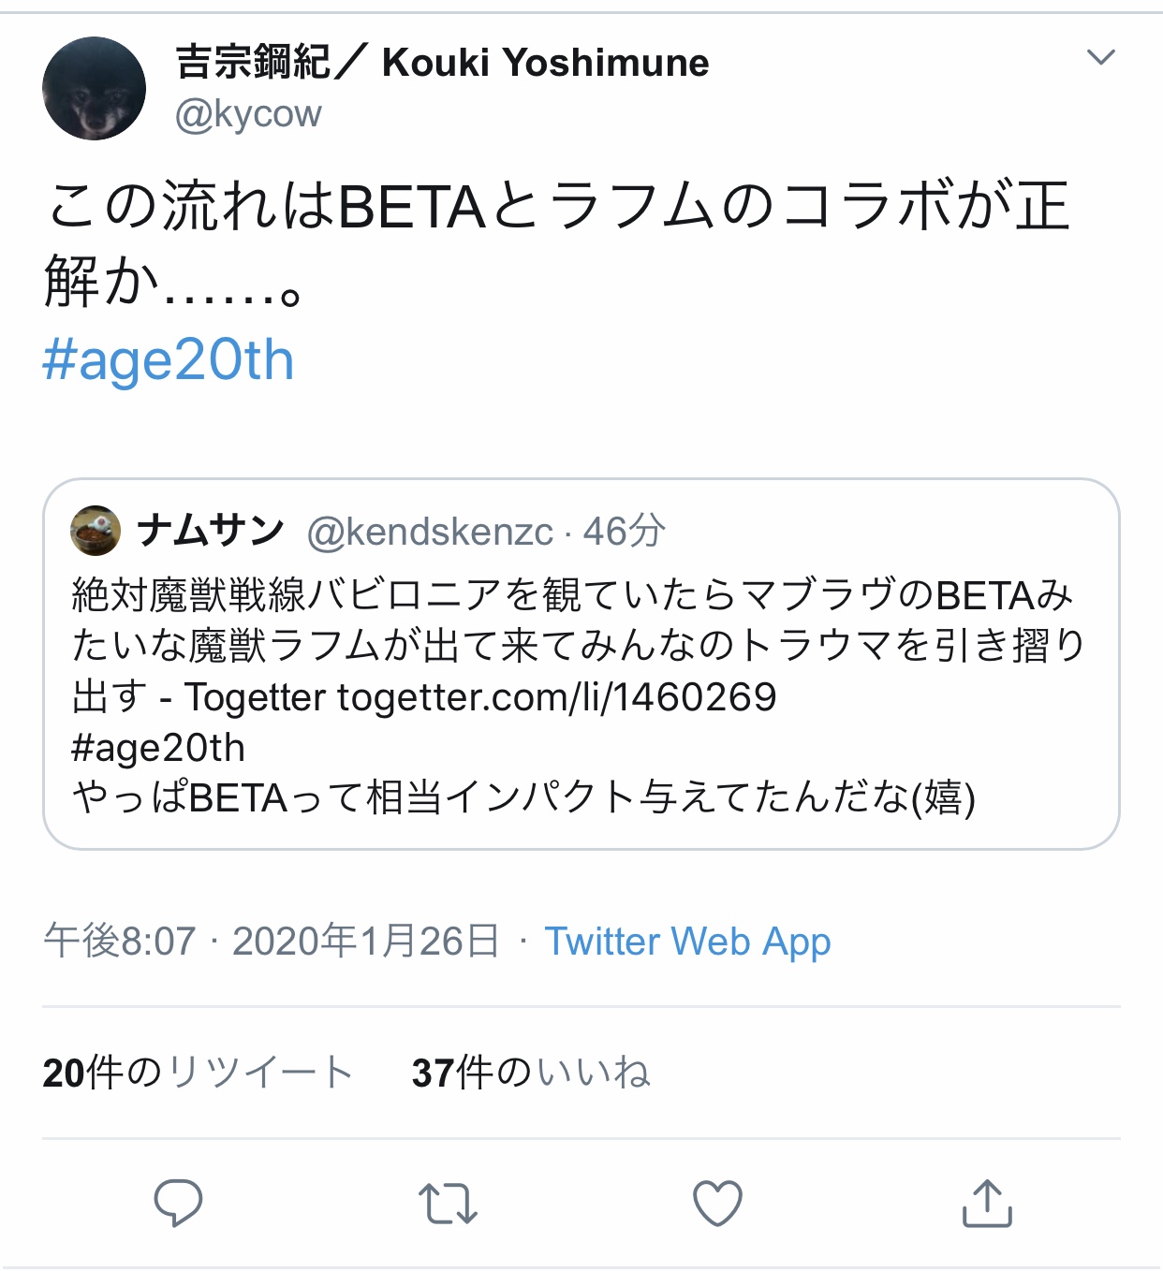
Task: Tap the retweet arrows icon
Action: point(448,1204)
